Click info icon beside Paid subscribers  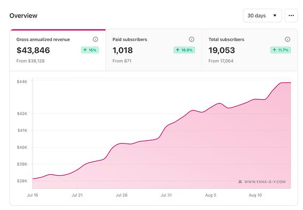click(x=192, y=39)
